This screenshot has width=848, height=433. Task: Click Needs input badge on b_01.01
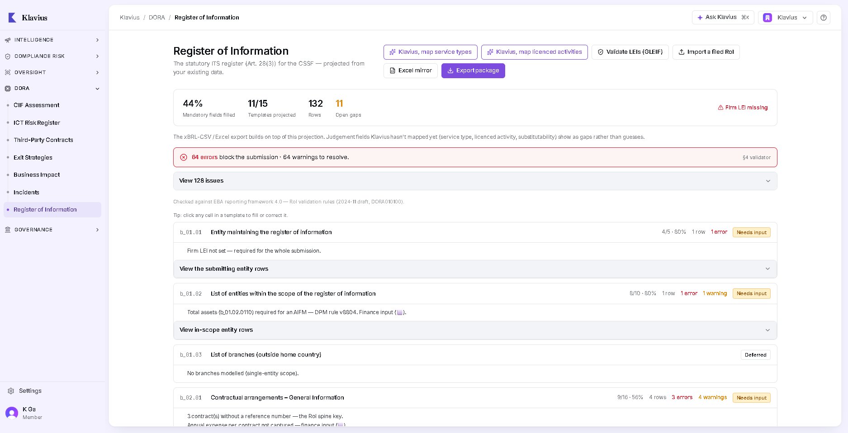point(752,232)
